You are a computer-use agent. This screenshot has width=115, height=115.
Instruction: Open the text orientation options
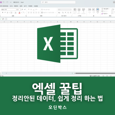pyautogui.click(x=37, y=9)
